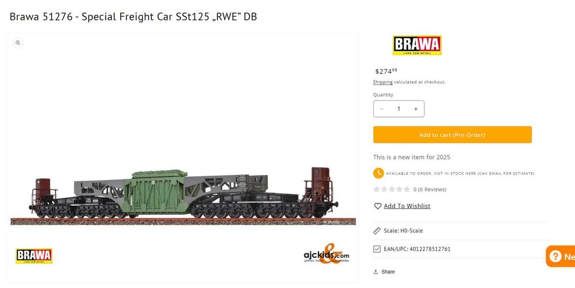Increase quantity with the plus button
The width and height of the screenshot is (575, 288).
click(x=416, y=109)
